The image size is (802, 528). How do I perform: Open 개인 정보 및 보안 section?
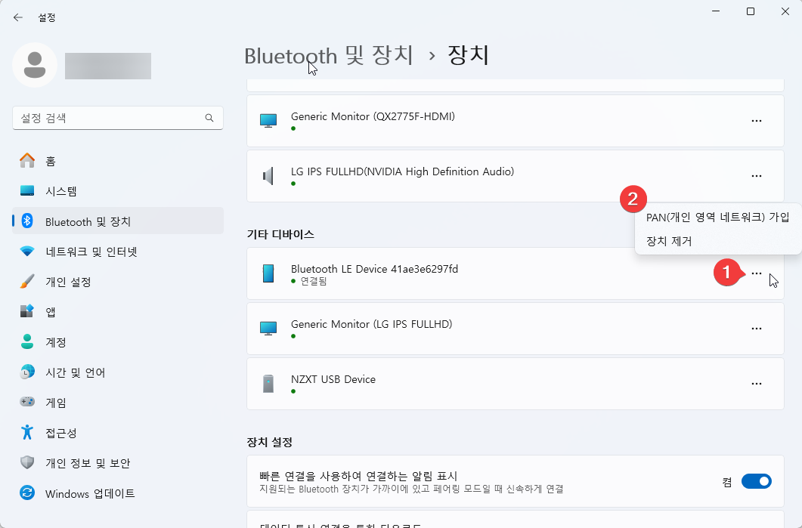point(26,462)
